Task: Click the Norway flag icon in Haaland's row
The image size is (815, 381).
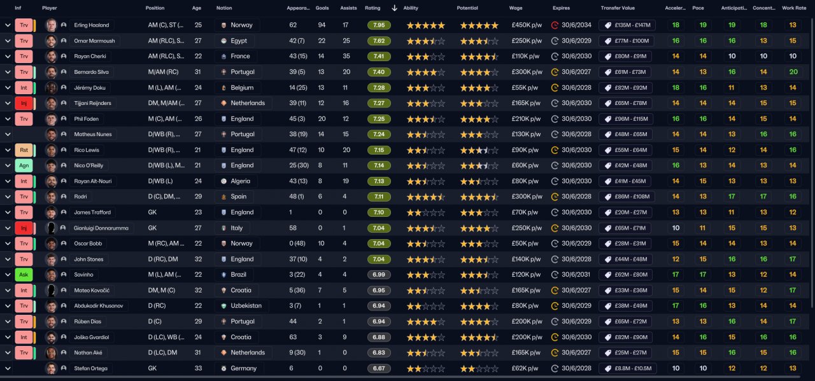Action: 223,25
